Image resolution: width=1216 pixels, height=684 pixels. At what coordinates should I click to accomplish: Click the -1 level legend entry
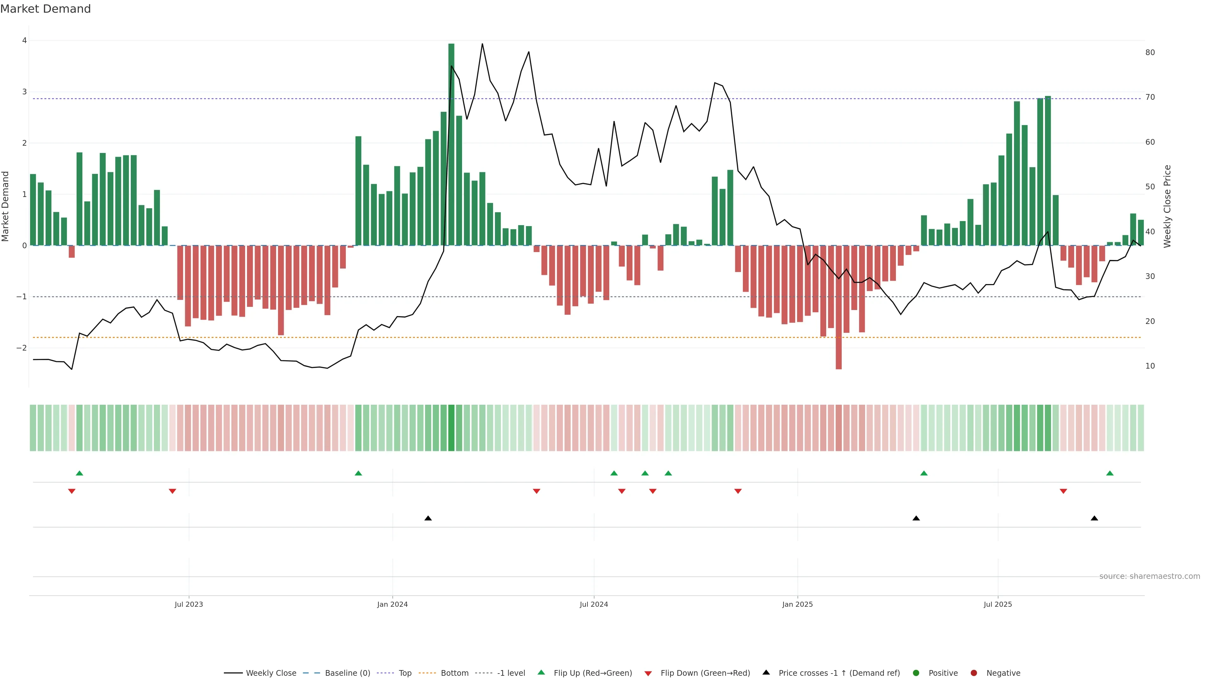pyautogui.click(x=511, y=673)
